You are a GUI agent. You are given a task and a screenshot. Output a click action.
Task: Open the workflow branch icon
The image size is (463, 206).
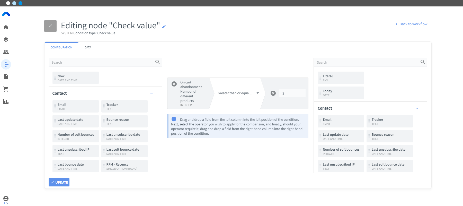(6, 64)
